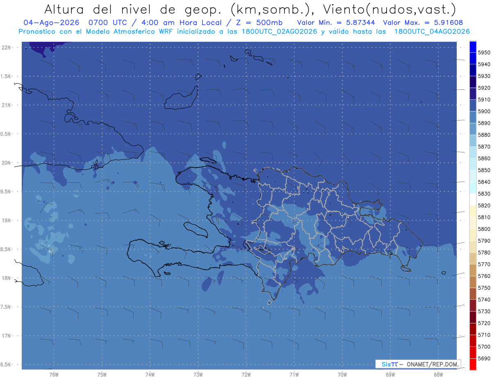
Task: Click the '5950' legend value
Action: pos(484,52)
